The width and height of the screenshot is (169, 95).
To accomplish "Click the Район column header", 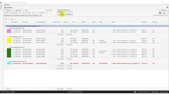I will pos(105,22).
